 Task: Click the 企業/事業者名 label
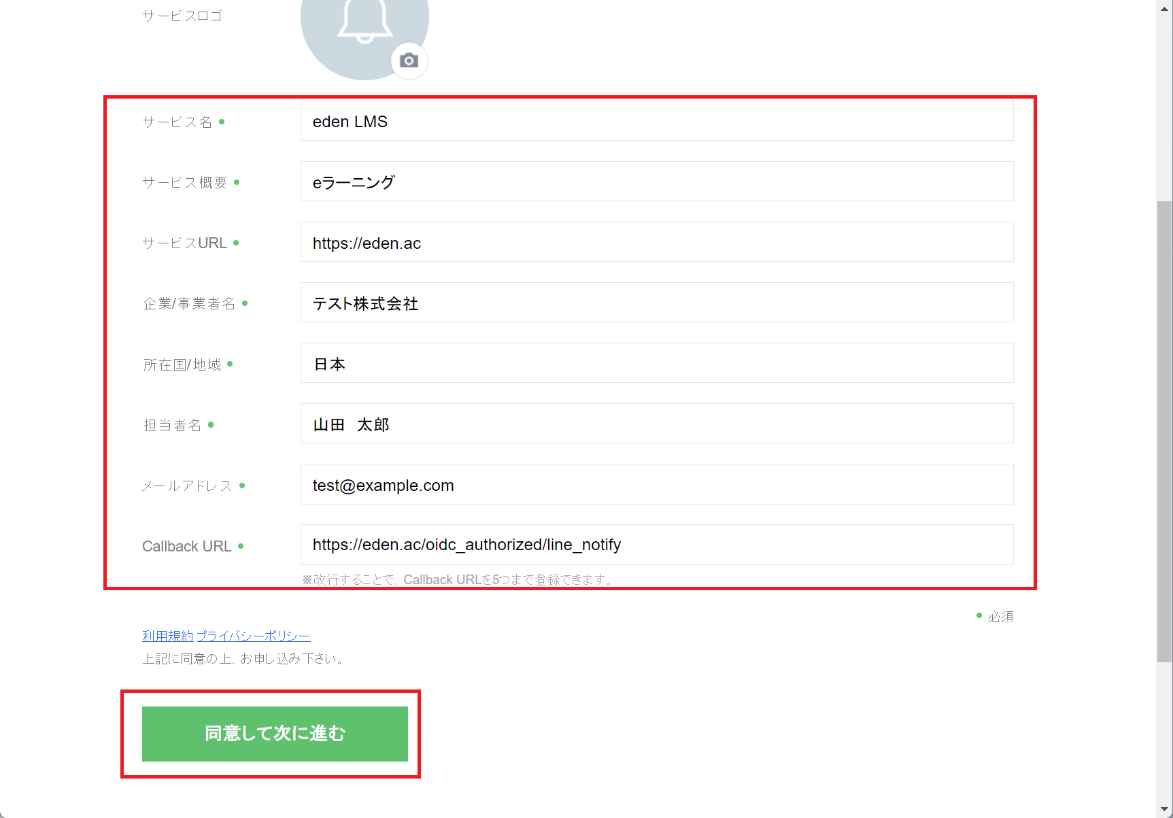(189, 303)
